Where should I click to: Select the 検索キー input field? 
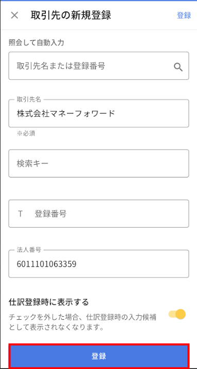pyautogui.click(x=98, y=164)
